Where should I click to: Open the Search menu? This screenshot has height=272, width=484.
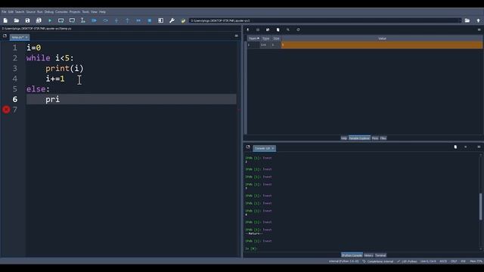pyautogui.click(x=20, y=12)
